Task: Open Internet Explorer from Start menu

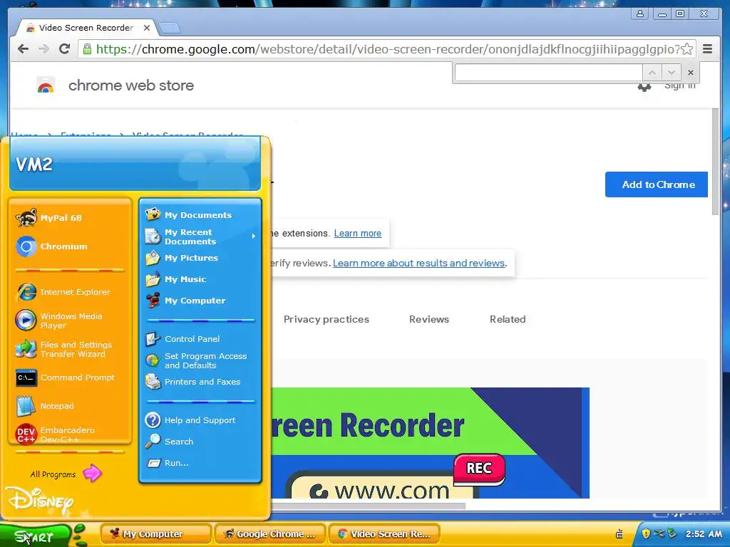Action: 70,292
